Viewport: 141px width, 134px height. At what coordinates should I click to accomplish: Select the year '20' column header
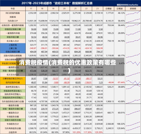click(64, 9)
